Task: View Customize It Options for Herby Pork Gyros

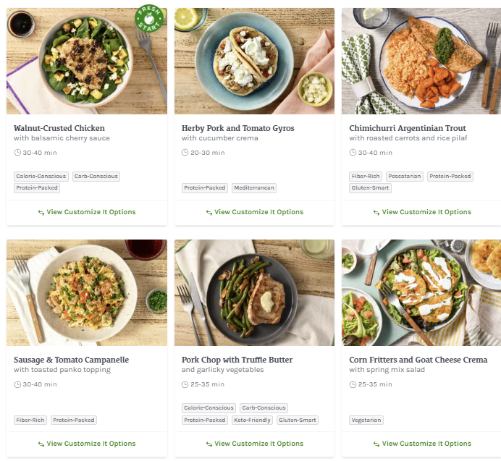Action: coord(258,212)
